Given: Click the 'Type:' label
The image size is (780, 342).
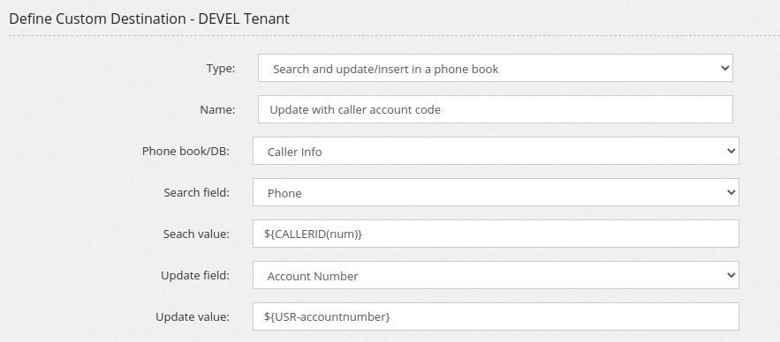Looking at the screenshot, I should click(221, 69).
